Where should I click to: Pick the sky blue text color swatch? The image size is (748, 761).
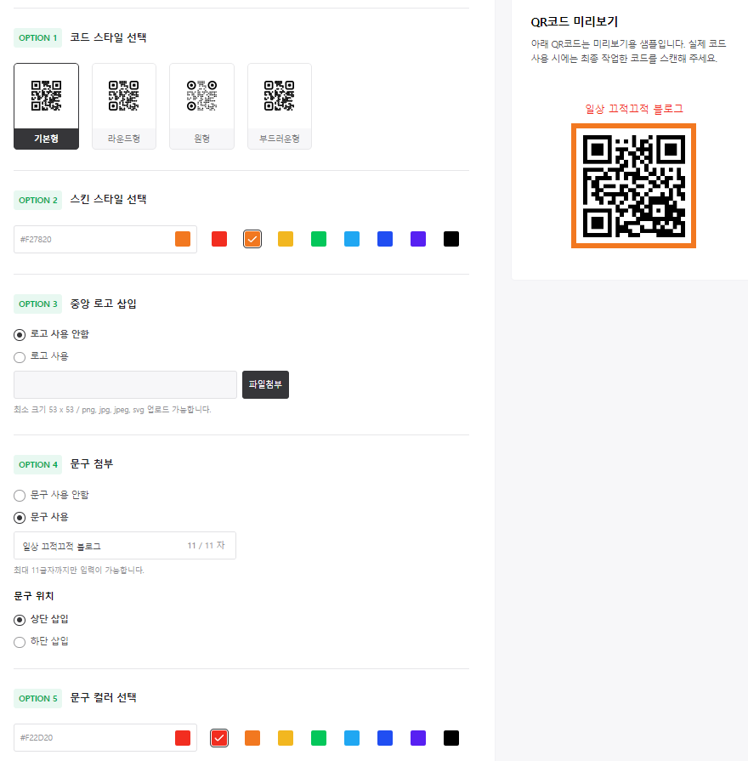coord(352,738)
